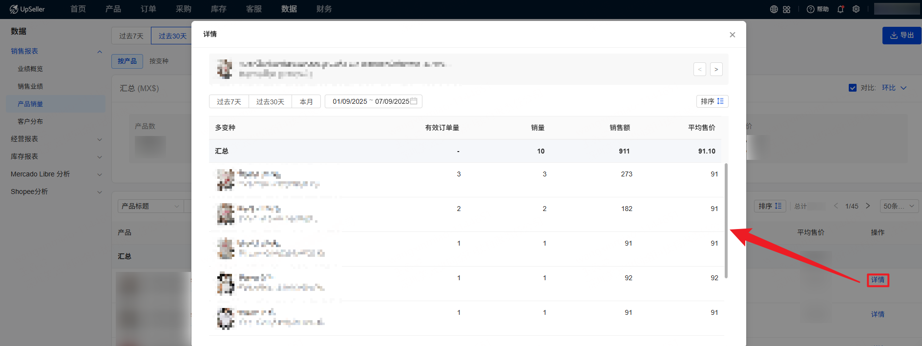
Task: Select 本月 date range in dialog
Action: point(306,101)
